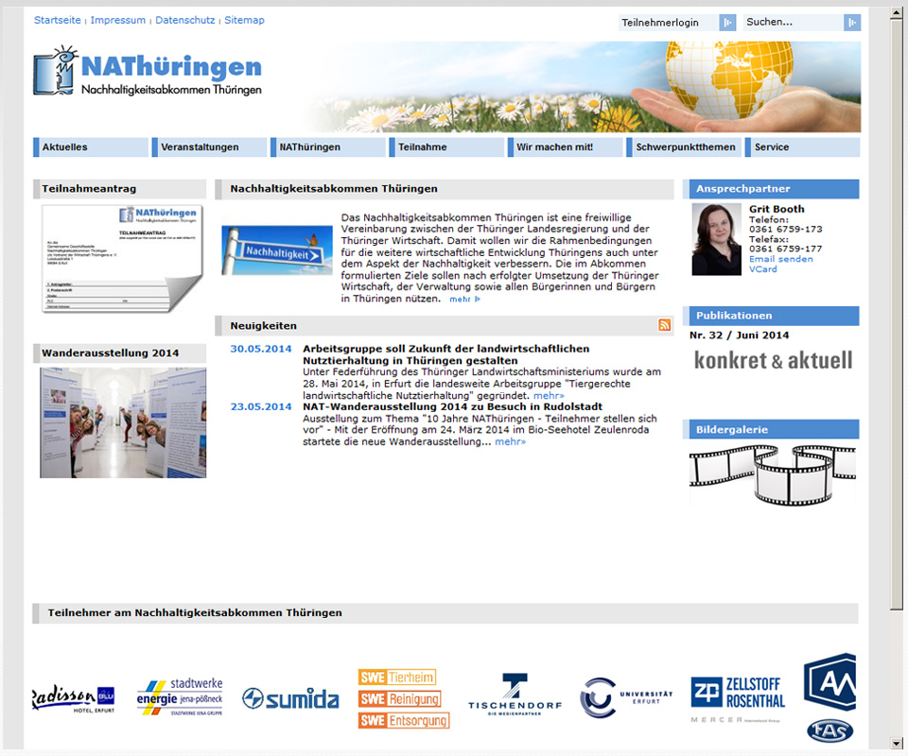Open the Wir machen mit! menu
908x756 pixels.
pyautogui.click(x=566, y=146)
